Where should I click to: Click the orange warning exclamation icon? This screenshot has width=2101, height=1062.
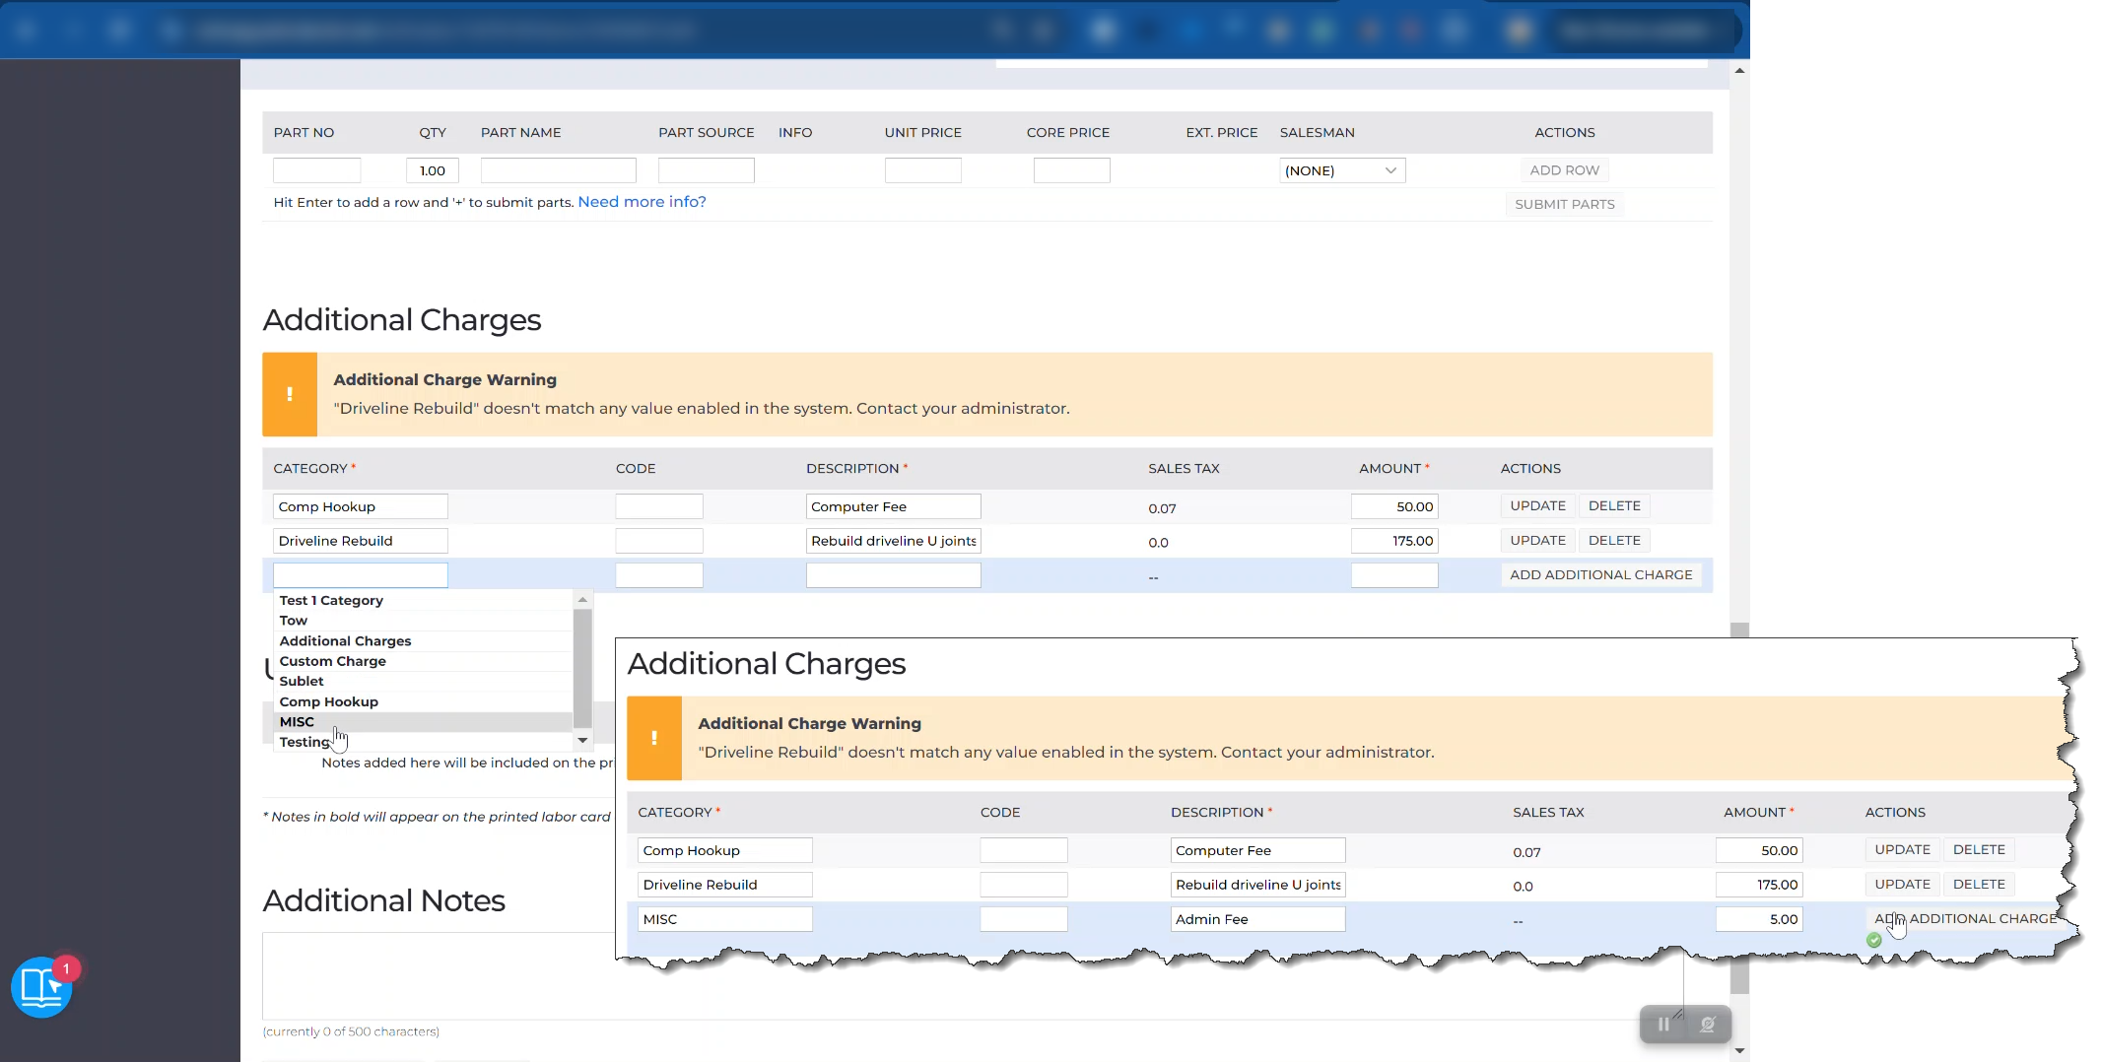pos(290,394)
